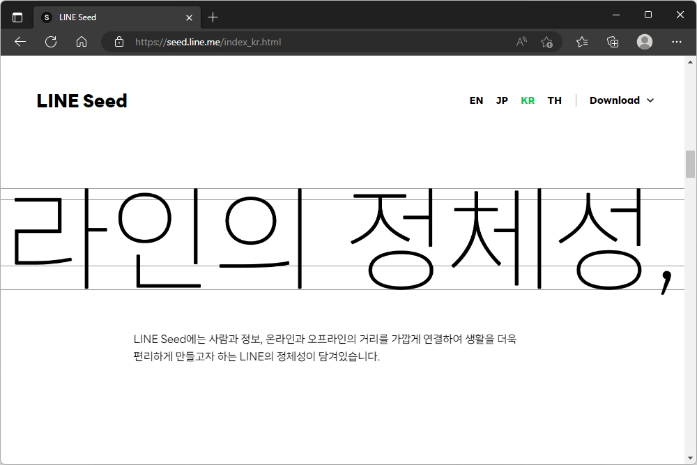This screenshot has width=697, height=465.
Task: Click the vertical scrollbar thumb
Action: [x=690, y=164]
